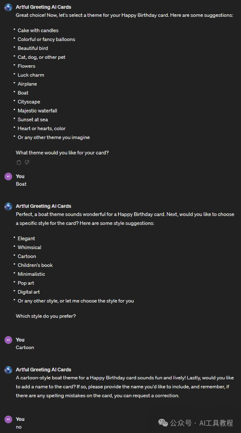
Task: Click the "Minimalistic" style suggestion
Action: 31,274
